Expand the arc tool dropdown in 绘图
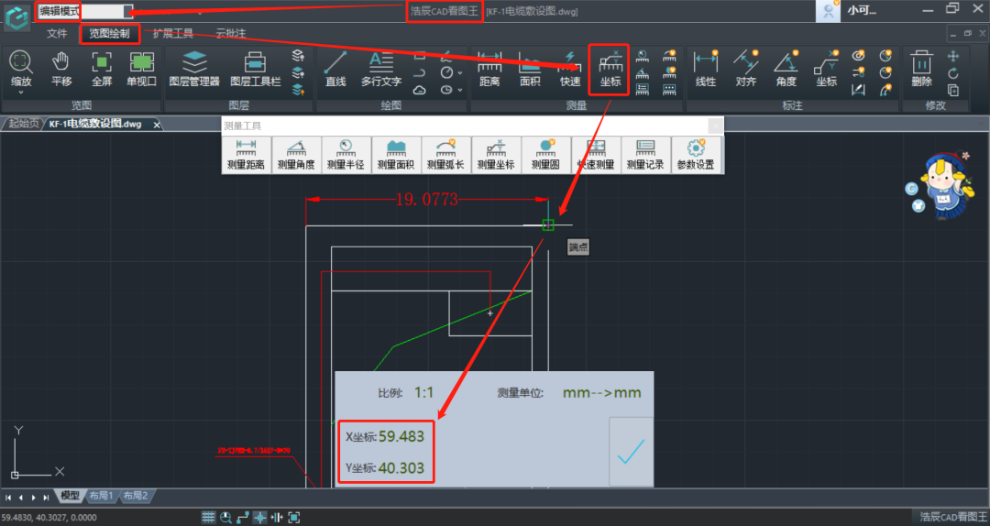The height and width of the screenshot is (526, 990). coord(459,91)
